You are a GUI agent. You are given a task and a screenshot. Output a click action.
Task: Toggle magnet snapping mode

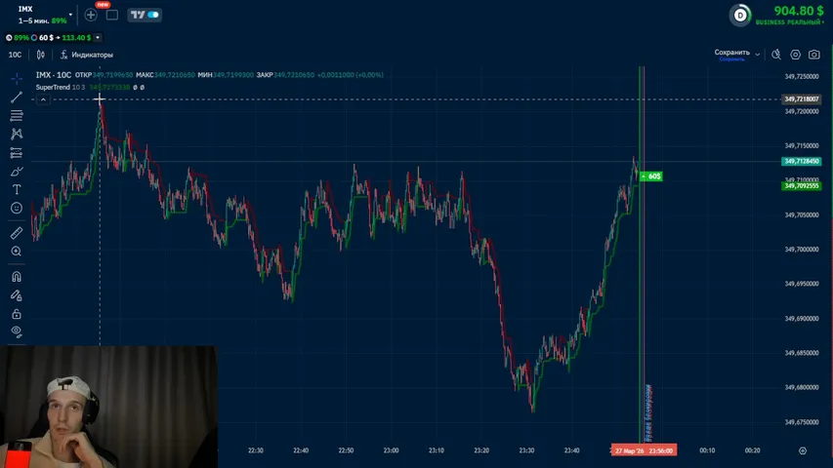coord(17,277)
